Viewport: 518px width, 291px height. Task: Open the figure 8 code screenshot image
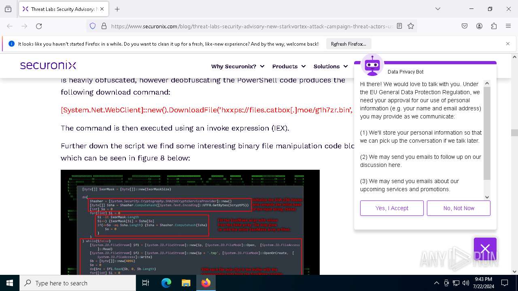(190, 222)
